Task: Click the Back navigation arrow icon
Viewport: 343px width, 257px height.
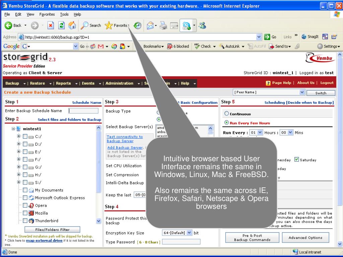Action: [8, 25]
